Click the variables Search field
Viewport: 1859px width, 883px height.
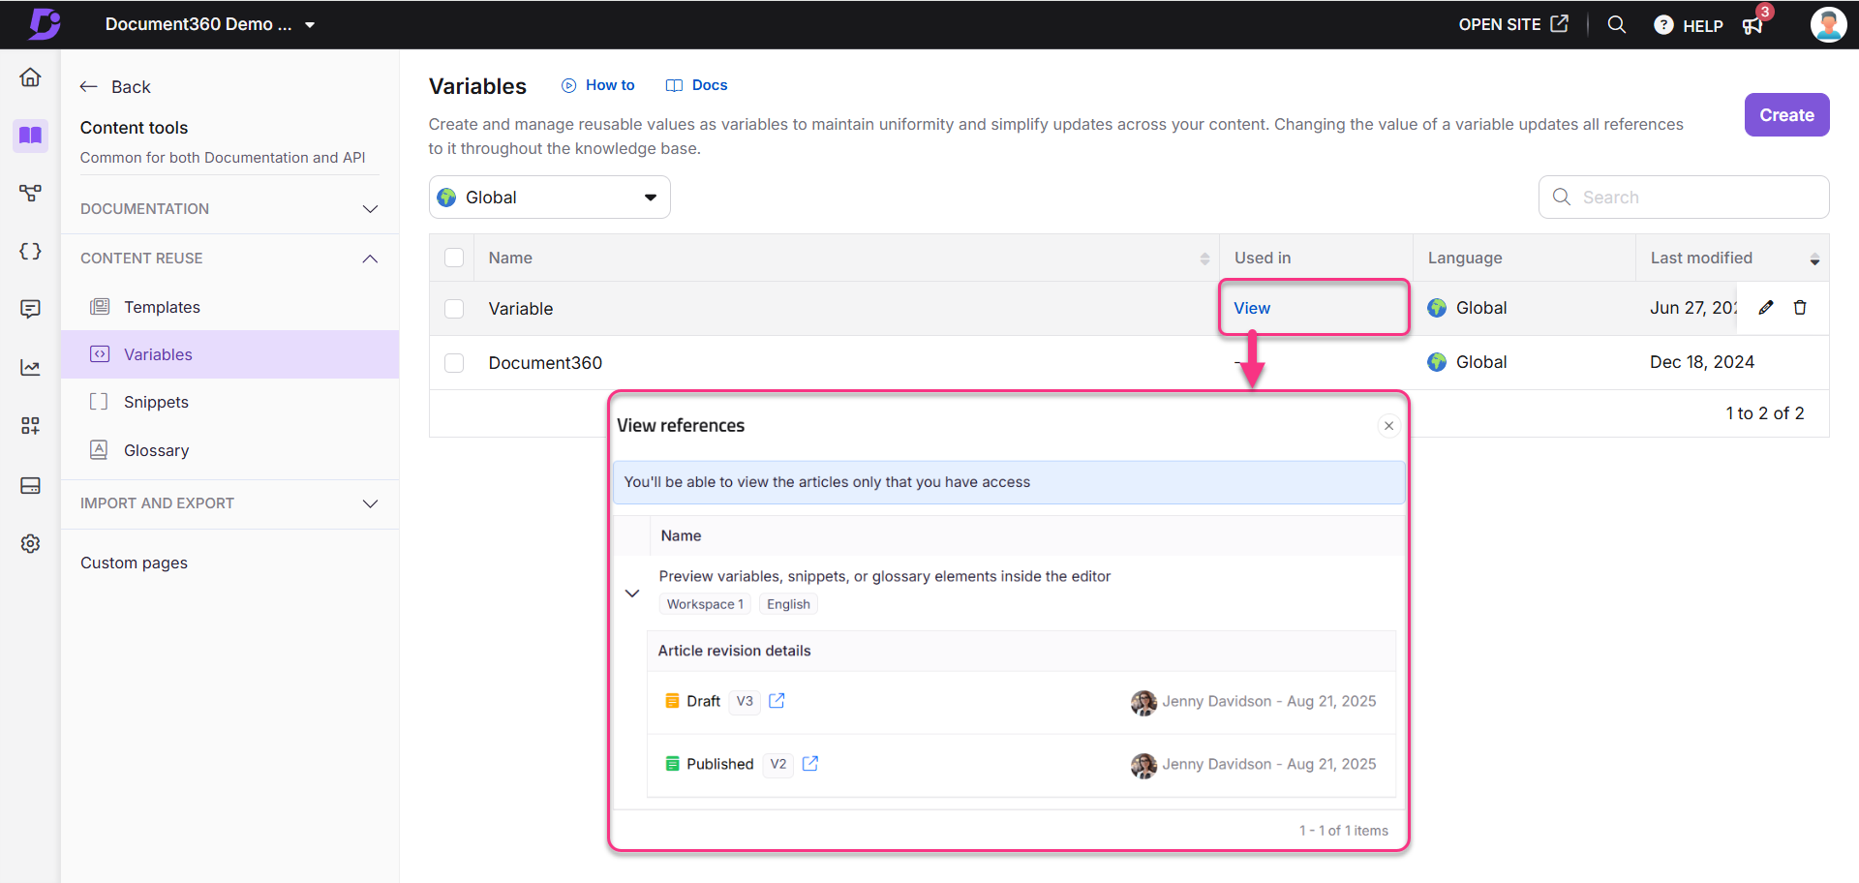point(1684,198)
